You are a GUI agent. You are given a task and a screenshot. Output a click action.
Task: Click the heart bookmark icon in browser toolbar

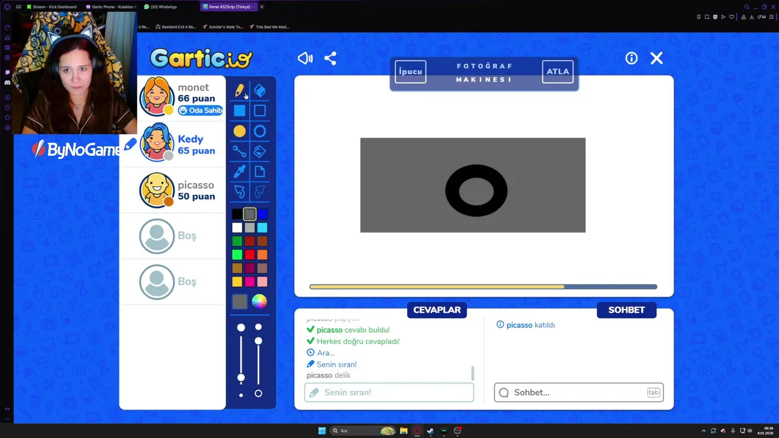click(732, 17)
